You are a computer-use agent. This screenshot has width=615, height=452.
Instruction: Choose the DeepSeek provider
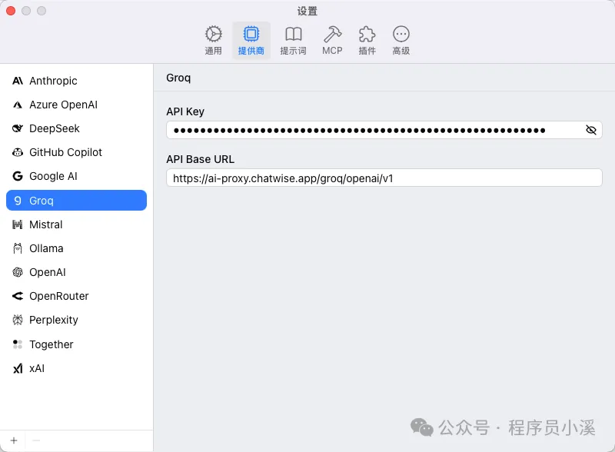[76, 128]
